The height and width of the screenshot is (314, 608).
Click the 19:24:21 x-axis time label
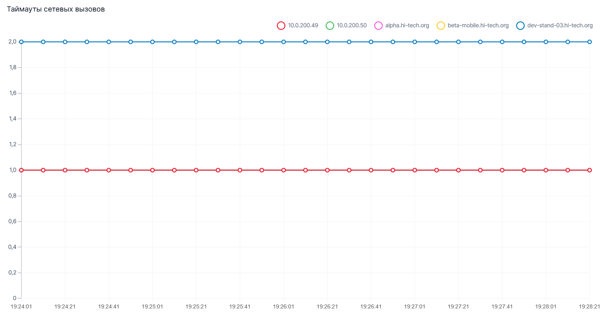(65, 306)
